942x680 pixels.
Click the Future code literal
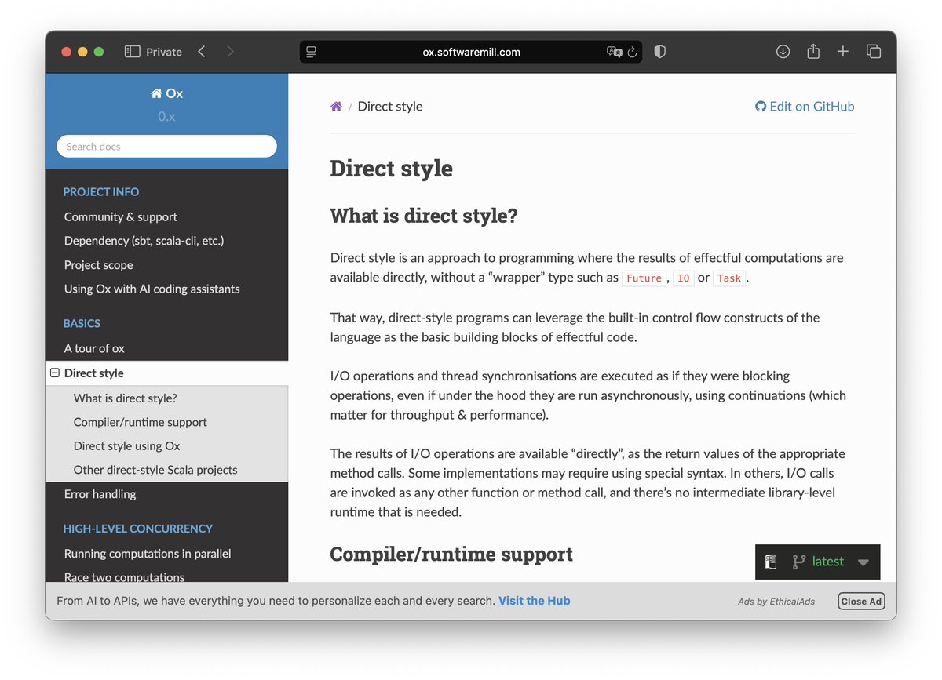click(x=644, y=278)
